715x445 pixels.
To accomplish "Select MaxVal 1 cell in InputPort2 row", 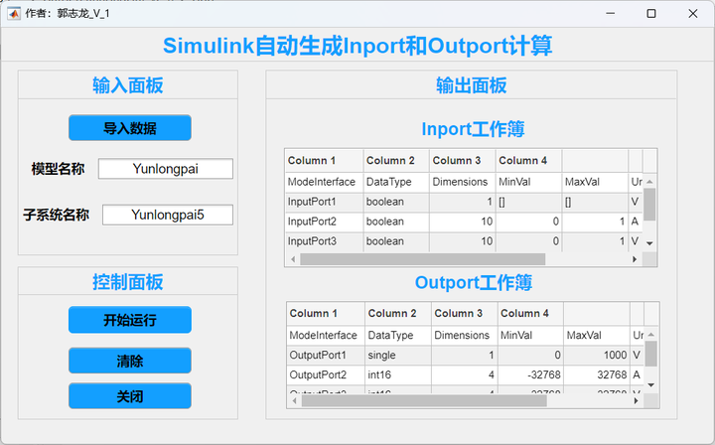I will tap(595, 222).
